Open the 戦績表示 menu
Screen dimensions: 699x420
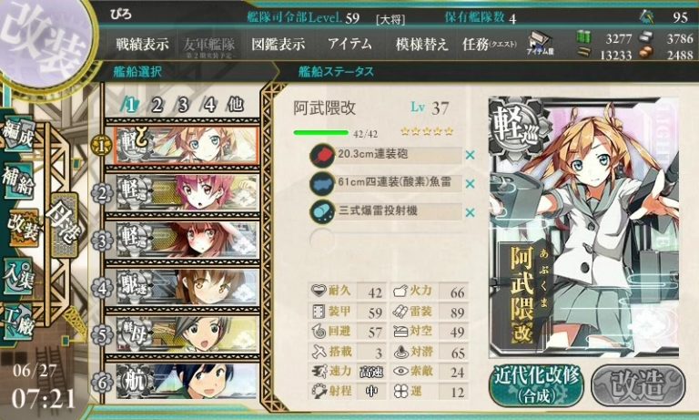click(x=142, y=45)
